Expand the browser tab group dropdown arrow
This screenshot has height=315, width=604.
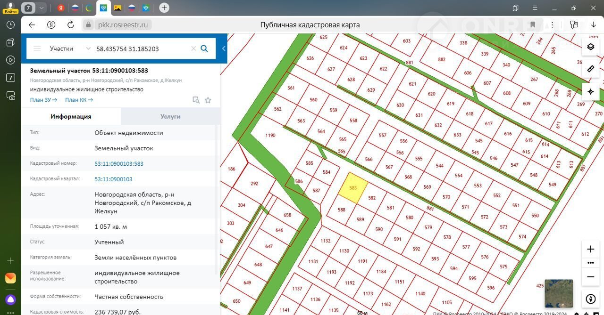42,8
